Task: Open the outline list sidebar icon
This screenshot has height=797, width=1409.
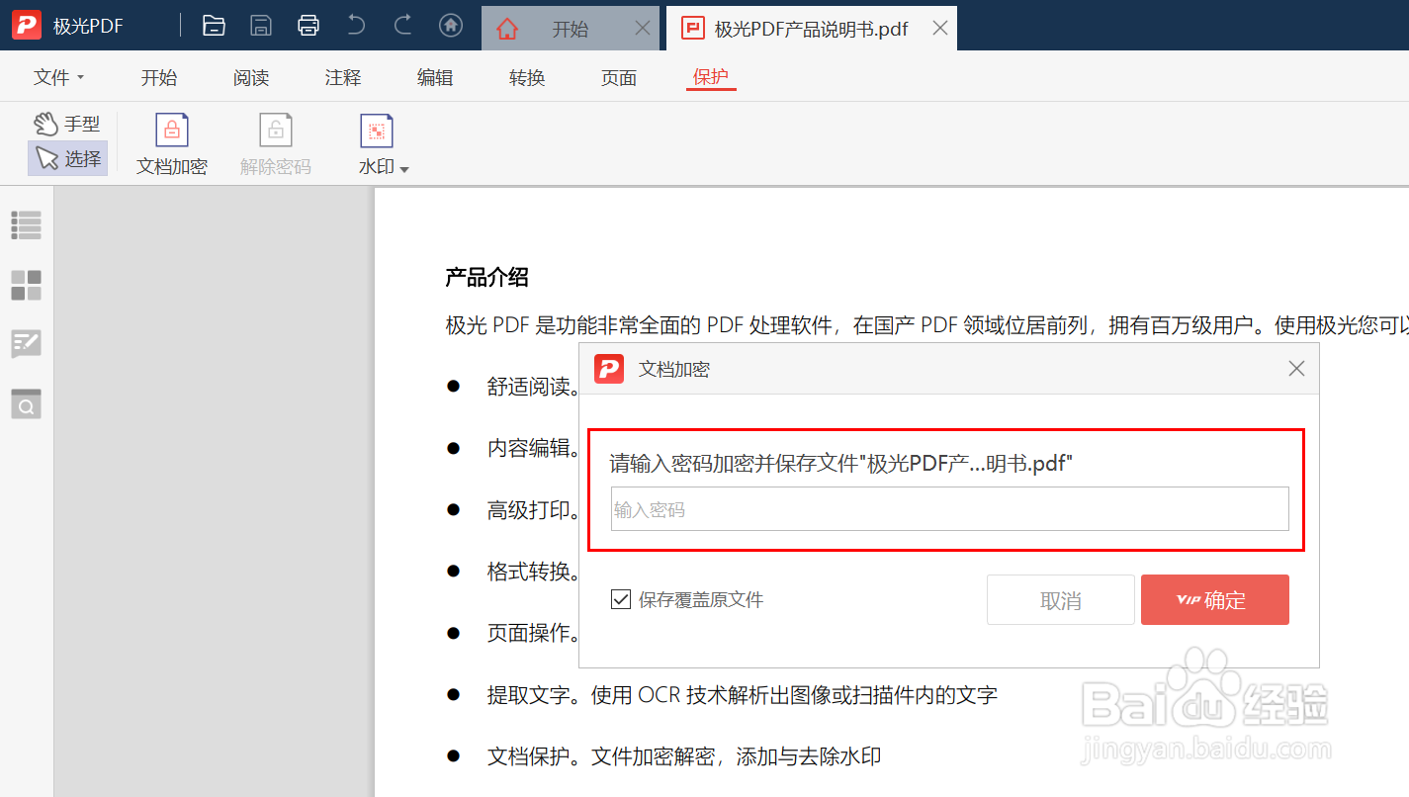Action: pyautogui.click(x=26, y=224)
